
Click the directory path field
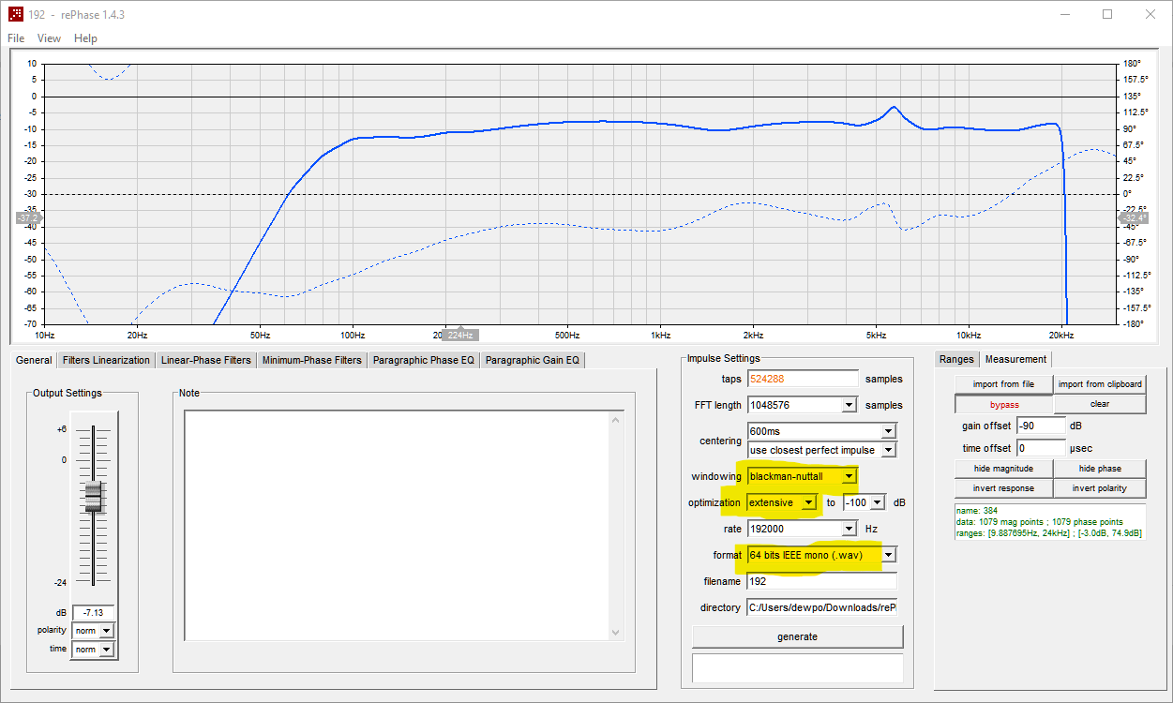pyautogui.click(x=822, y=607)
